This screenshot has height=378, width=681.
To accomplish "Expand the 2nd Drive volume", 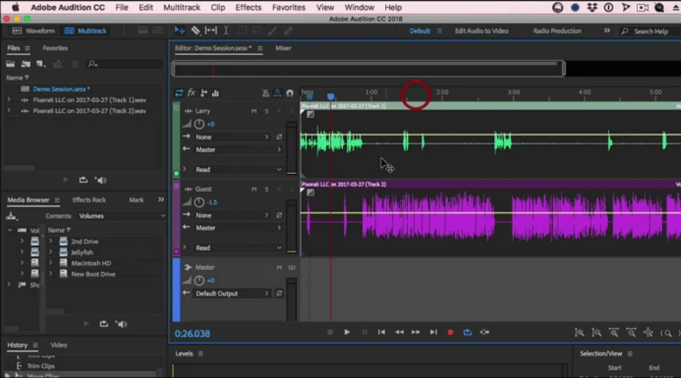I will (x=51, y=241).
